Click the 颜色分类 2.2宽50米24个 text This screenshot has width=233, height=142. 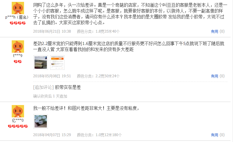pyautogui.click(x=98, y=76)
